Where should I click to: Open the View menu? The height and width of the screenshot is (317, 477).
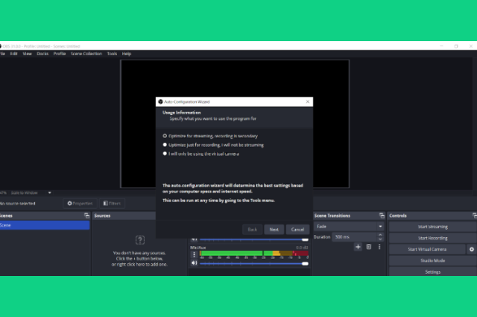(x=27, y=54)
